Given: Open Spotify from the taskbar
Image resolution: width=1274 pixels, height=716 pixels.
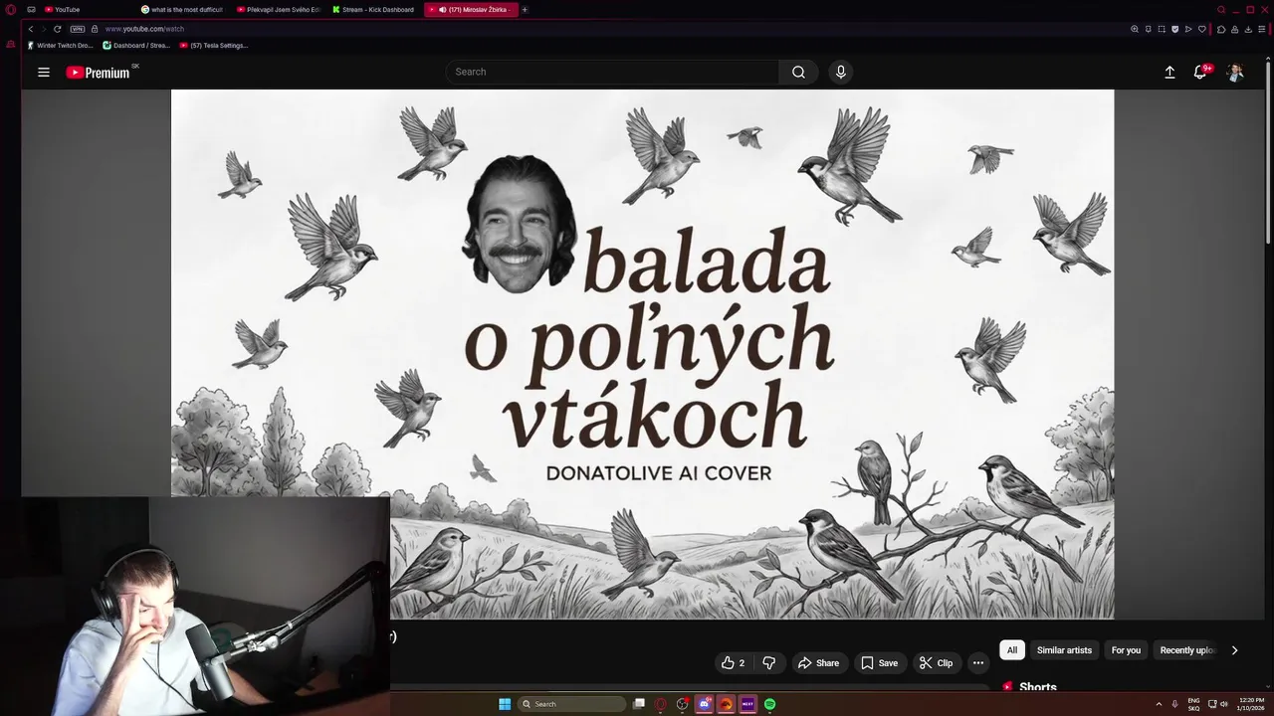Looking at the screenshot, I should tap(769, 704).
